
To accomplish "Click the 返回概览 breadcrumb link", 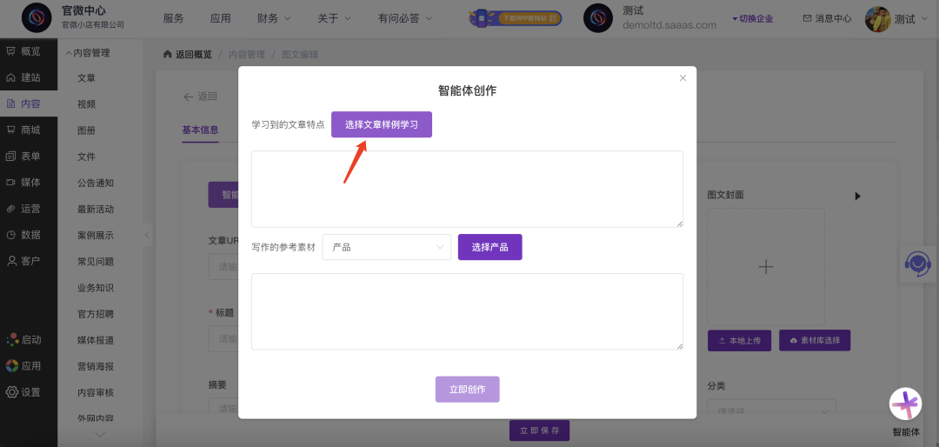I will [187, 54].
